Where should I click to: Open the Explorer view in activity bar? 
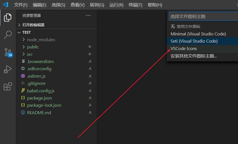pyautogui.click(x=8, y=17)
